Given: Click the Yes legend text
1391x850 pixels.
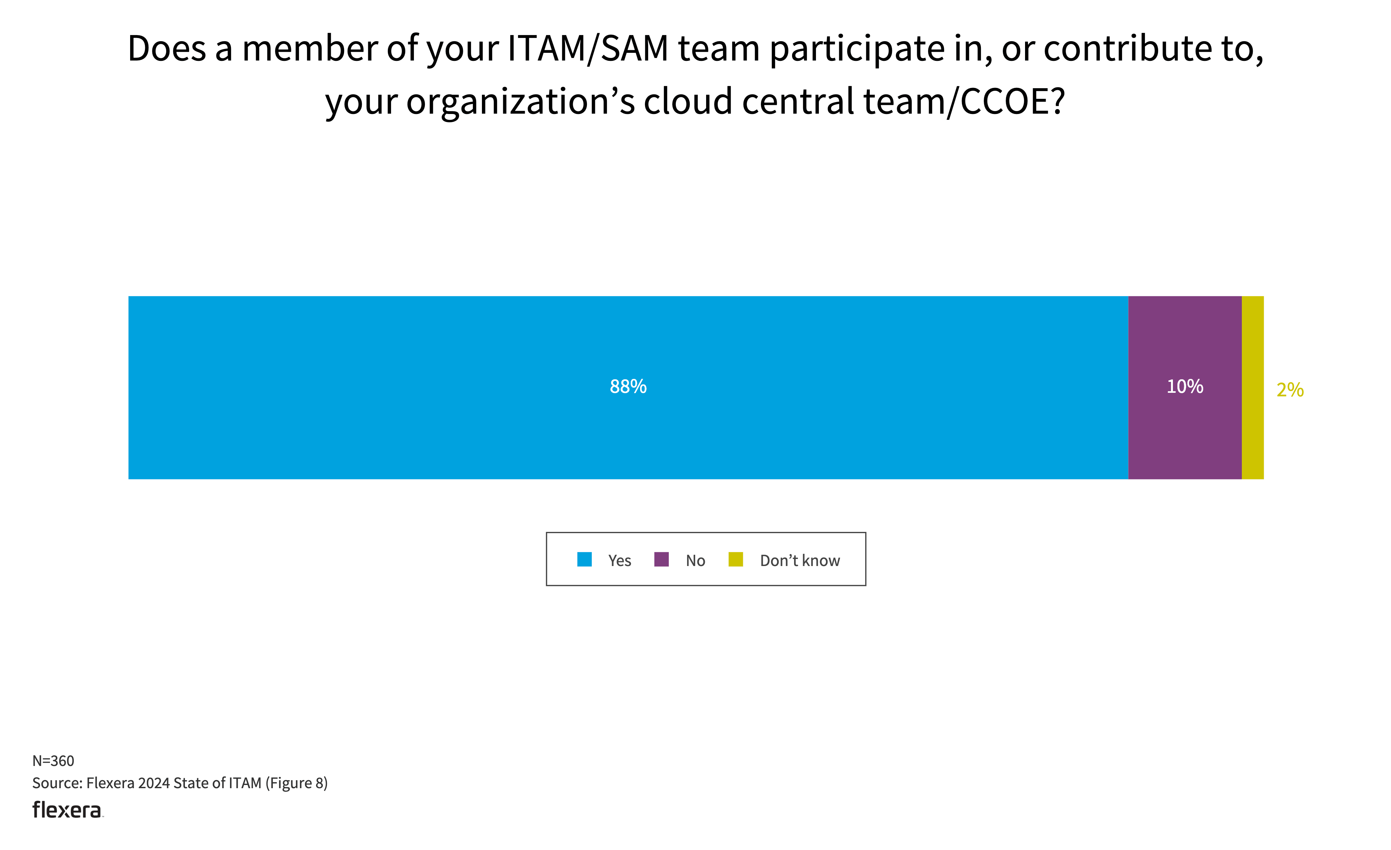Looking at the screenshot, I should [619, 561].
